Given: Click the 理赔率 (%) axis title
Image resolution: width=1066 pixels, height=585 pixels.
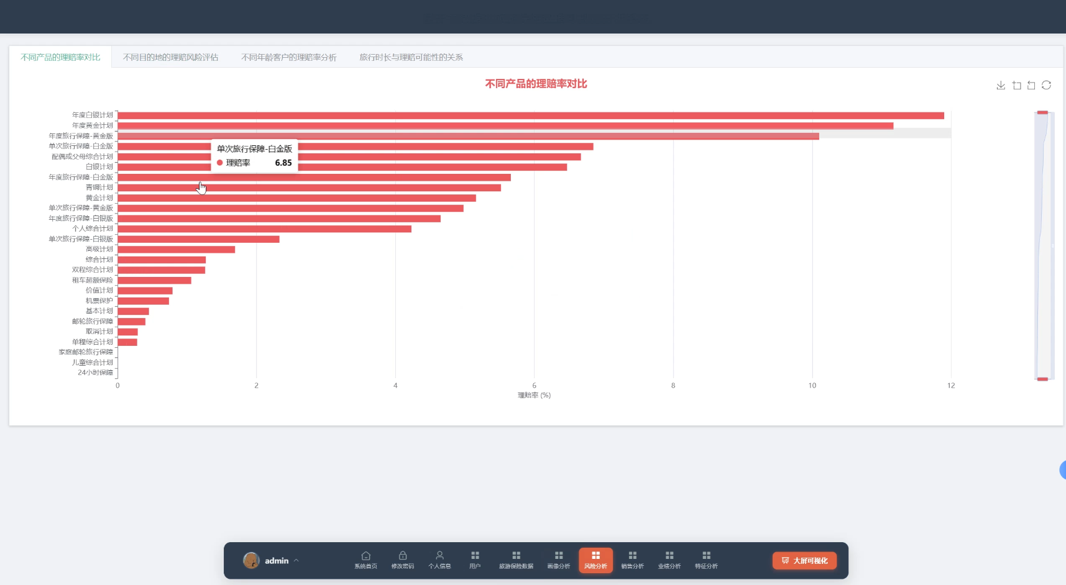Looking at the screenshot, I should click(534, 395).
